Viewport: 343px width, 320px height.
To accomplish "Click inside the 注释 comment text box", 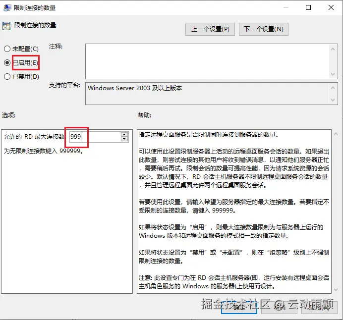I will 207,61.
